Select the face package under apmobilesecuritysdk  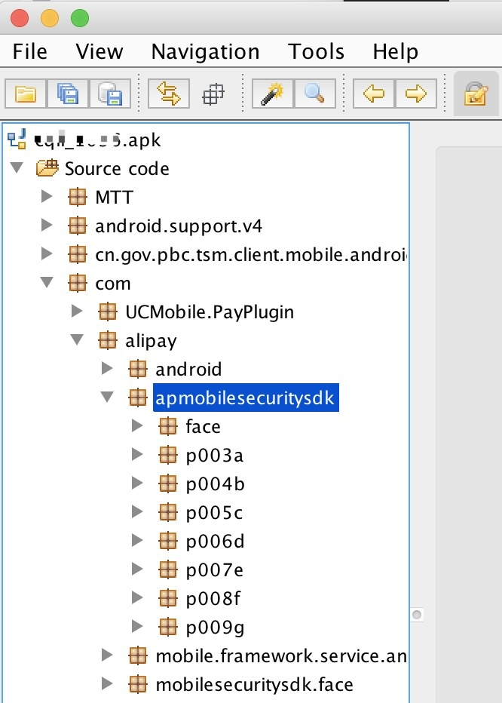coord(203,426)
